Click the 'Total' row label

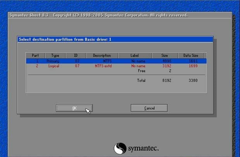[x=141, y=80]
